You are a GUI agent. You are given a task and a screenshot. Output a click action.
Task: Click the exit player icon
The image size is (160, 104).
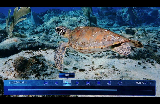click(x=109, y=83)
